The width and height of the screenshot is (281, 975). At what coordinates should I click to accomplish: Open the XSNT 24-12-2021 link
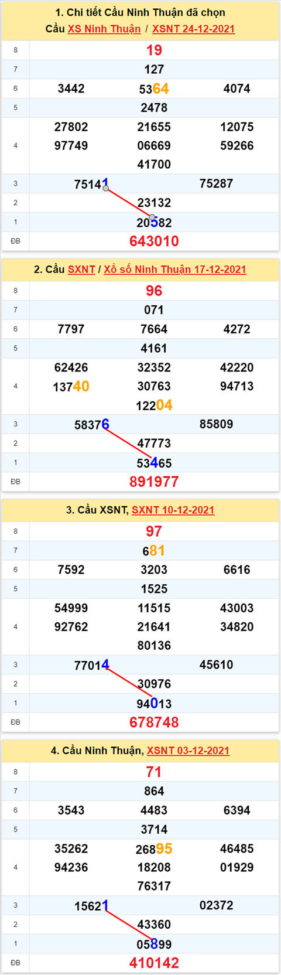194,29
